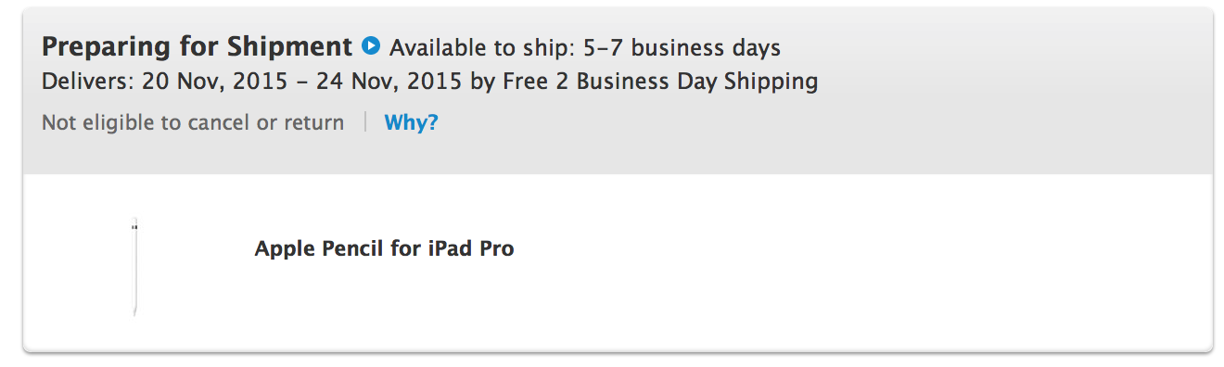Click the tip of the Apple Pencil image
The width and height of the screenshot is (1224, 367).
point(135,313)
